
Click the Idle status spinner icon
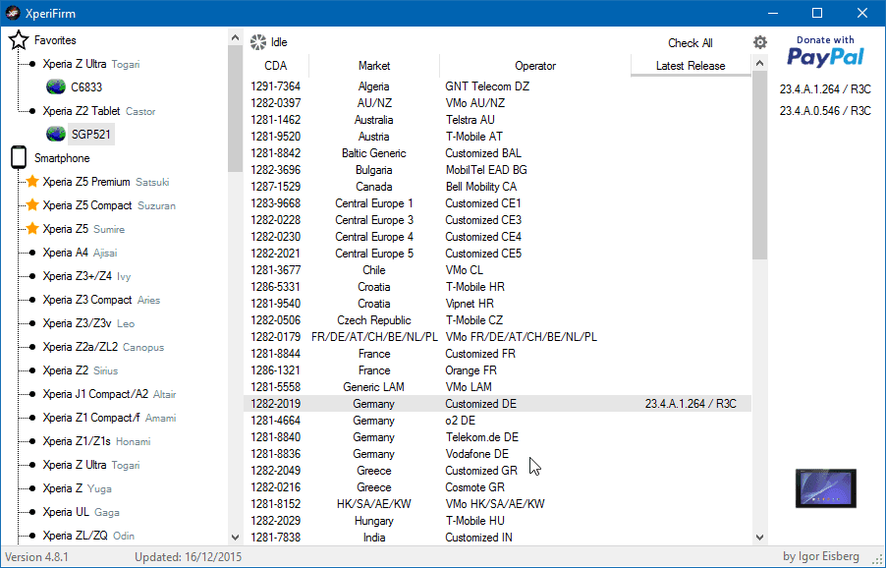click(258, 42)
